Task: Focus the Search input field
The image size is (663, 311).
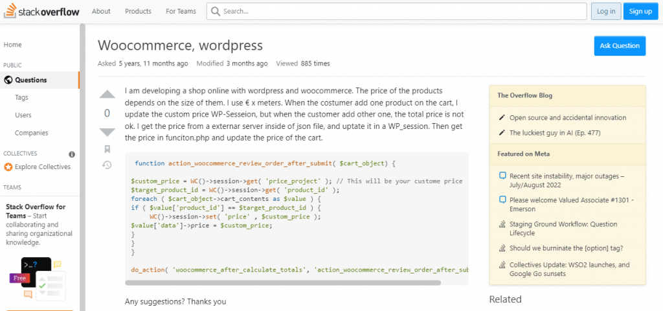Action: pyautogui.click(x=397, y=12)
